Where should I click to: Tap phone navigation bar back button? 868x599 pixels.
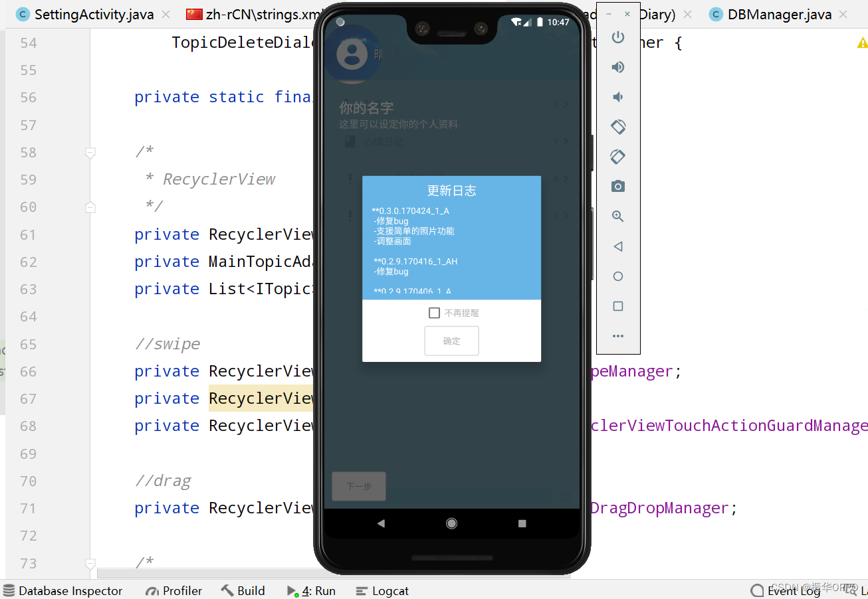381,523
